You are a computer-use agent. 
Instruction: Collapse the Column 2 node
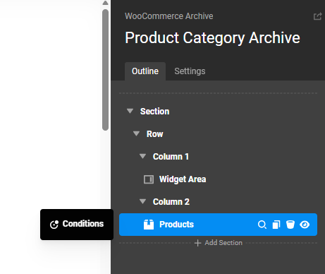click(143, 201)
